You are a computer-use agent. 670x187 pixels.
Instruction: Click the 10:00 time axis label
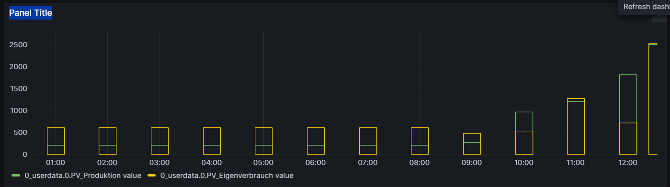(x=524, y=163)
